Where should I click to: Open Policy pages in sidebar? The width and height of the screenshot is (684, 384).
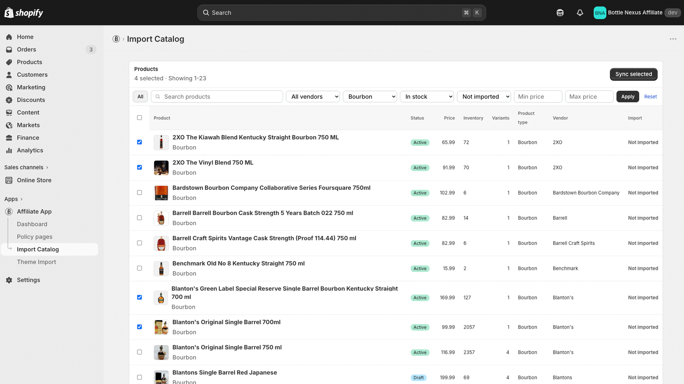tap(35, 237)
